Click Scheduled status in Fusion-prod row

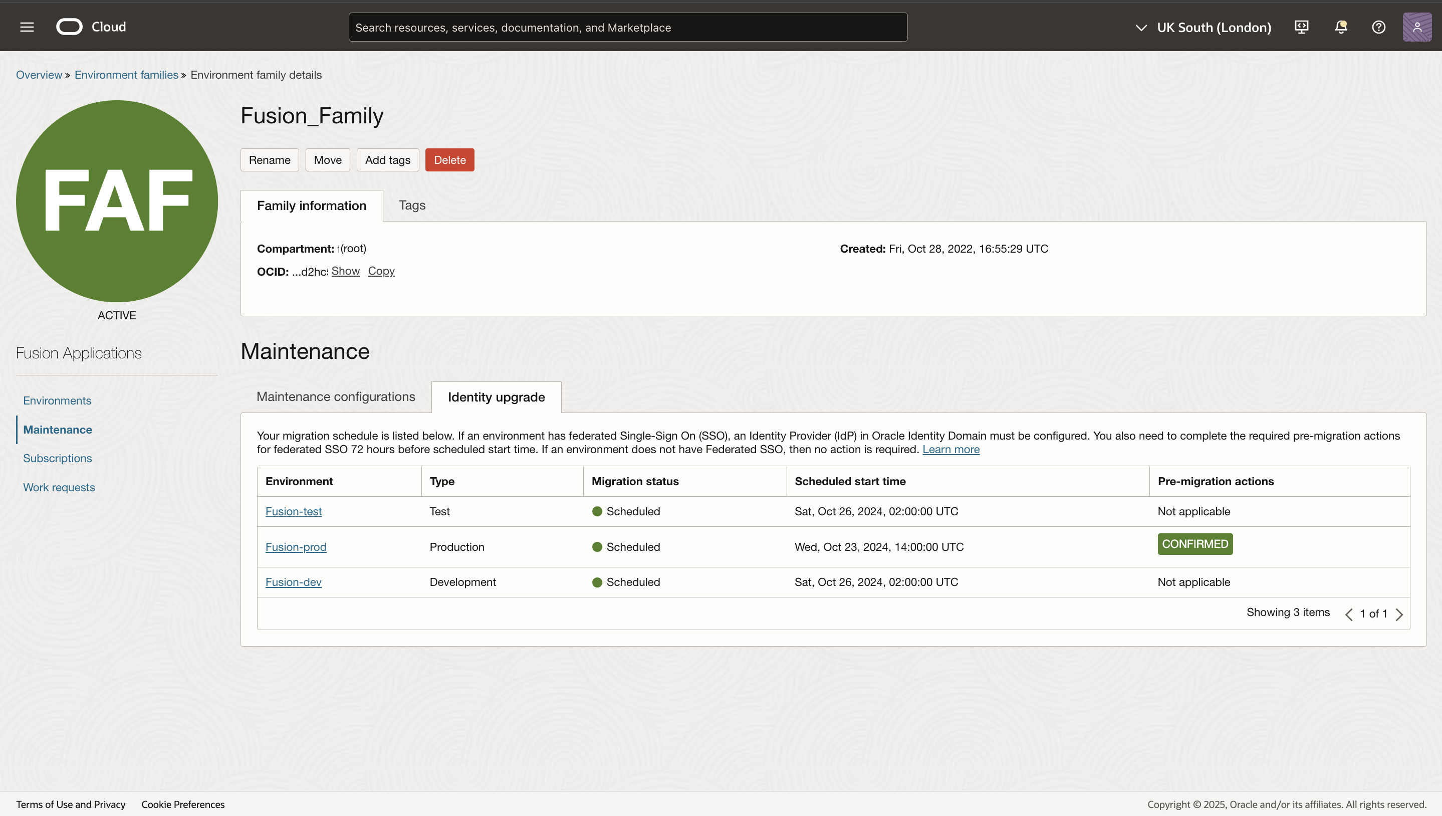(626, 547)
